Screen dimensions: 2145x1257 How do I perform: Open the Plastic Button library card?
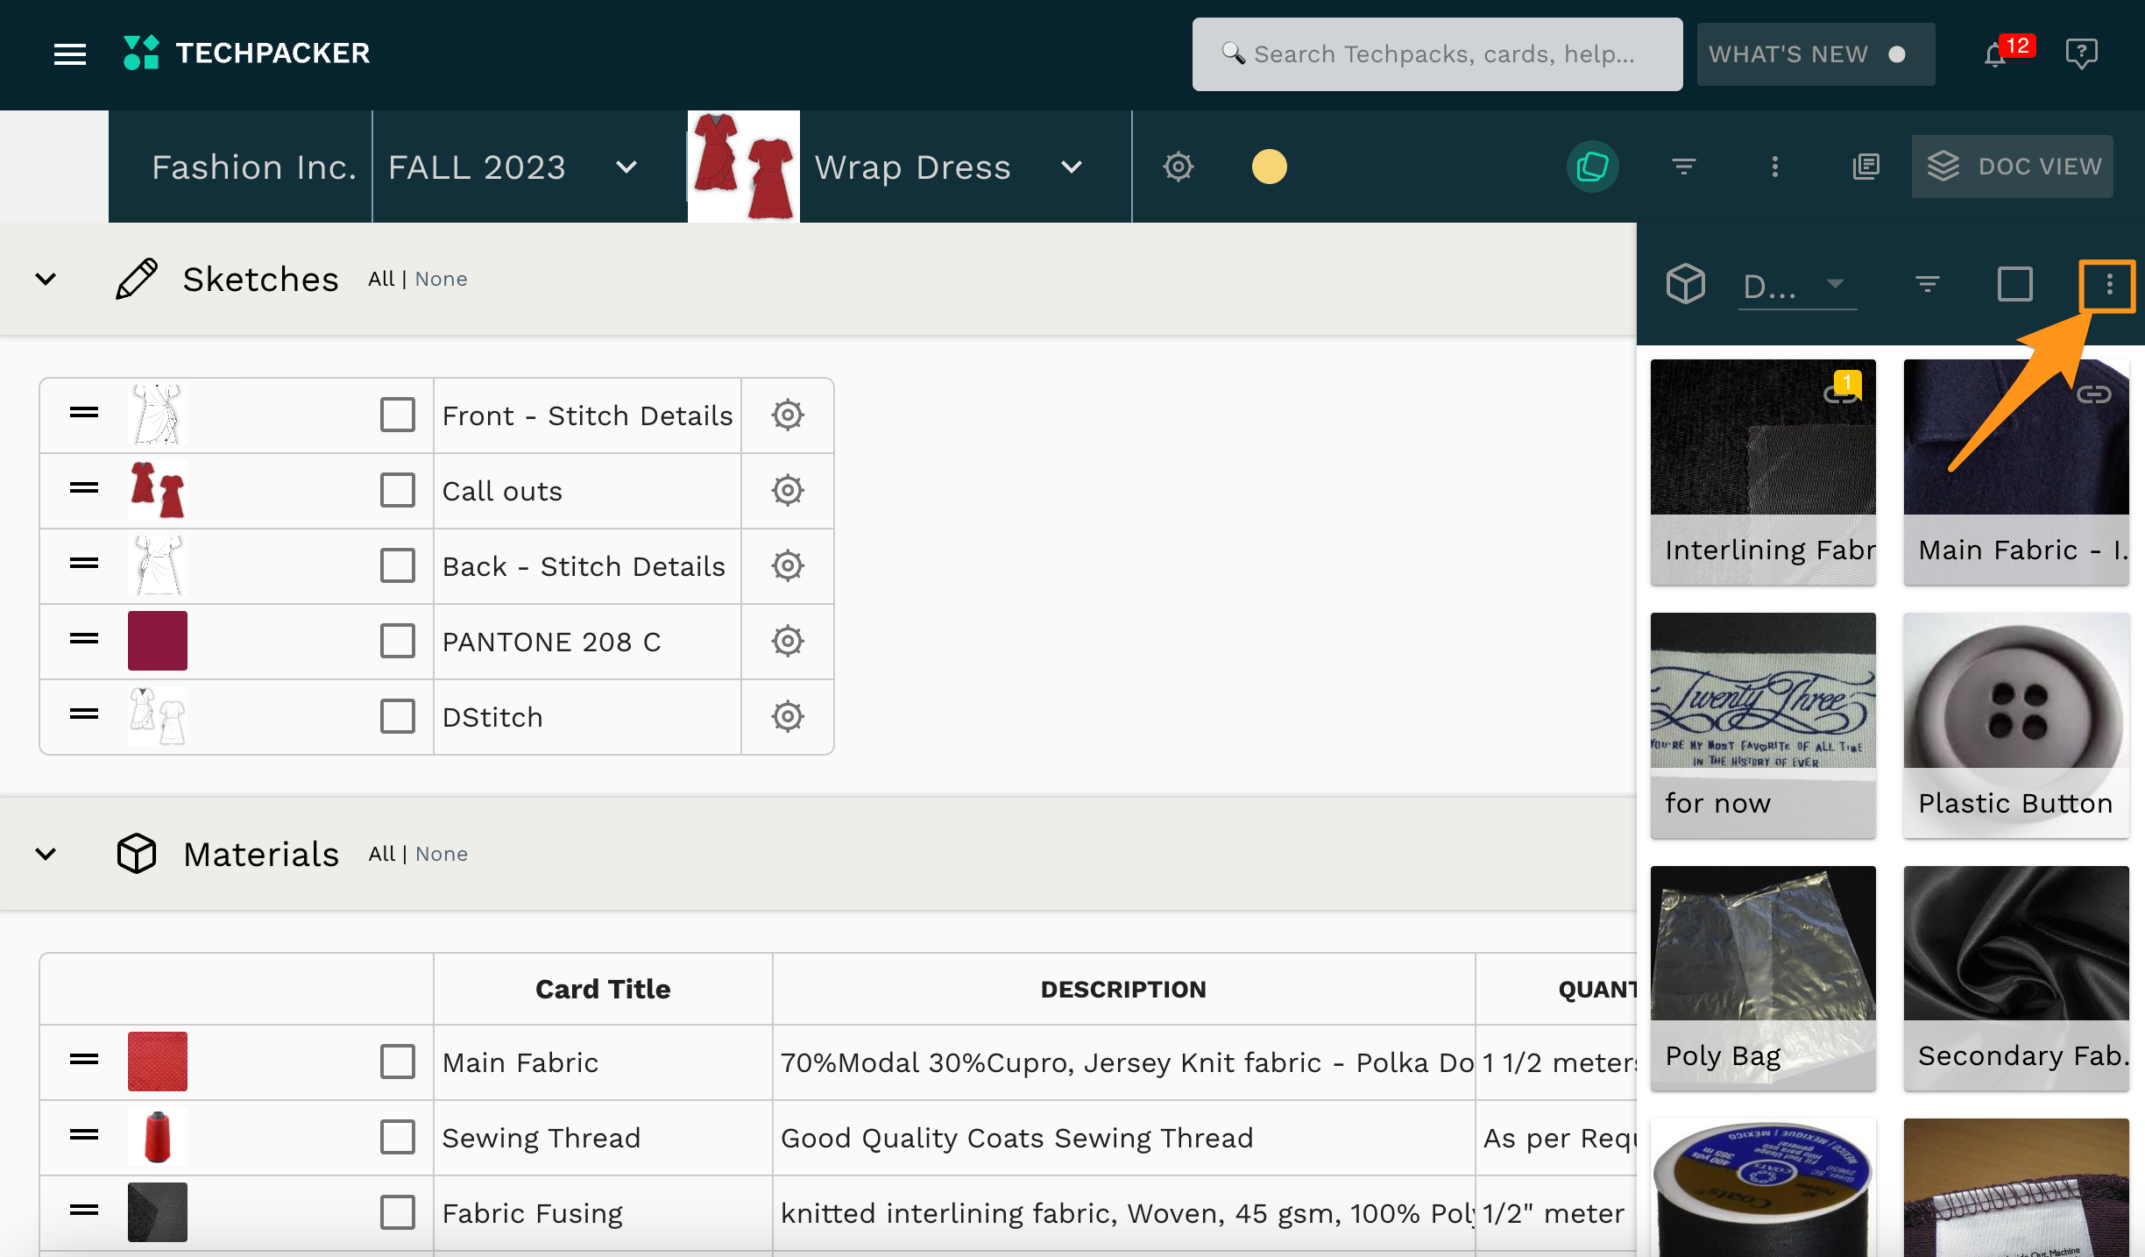coord(2015,724)
